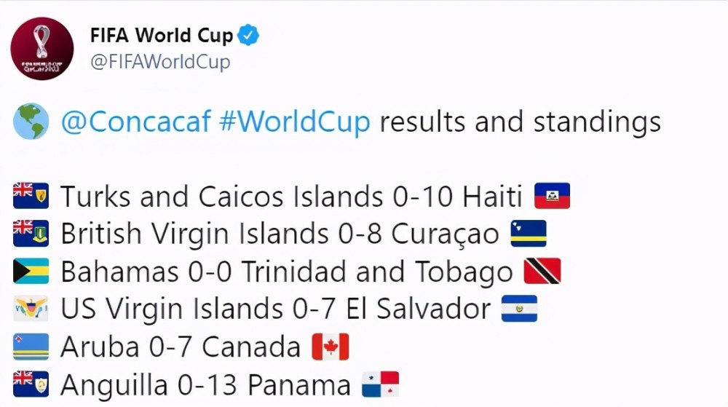Click the @Concacaf mention link

click(136, 122)
